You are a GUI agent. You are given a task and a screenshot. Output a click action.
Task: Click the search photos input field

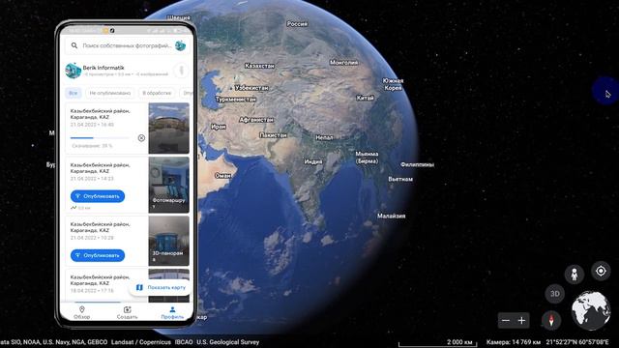click(127, 45)
